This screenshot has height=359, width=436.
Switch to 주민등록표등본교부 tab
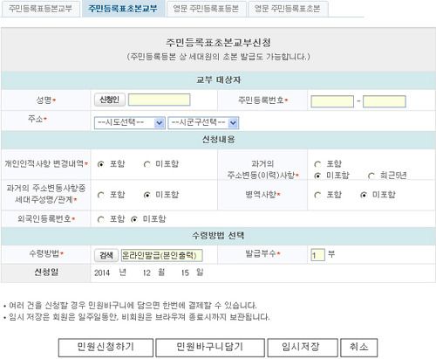[x=40, y=9]
